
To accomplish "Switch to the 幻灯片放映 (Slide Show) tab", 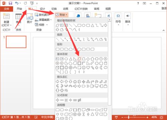I will pos(81,9).
